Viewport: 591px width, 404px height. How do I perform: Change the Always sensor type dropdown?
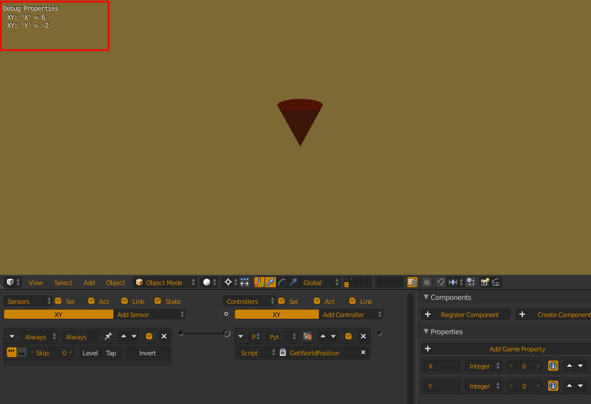(40, 336)
